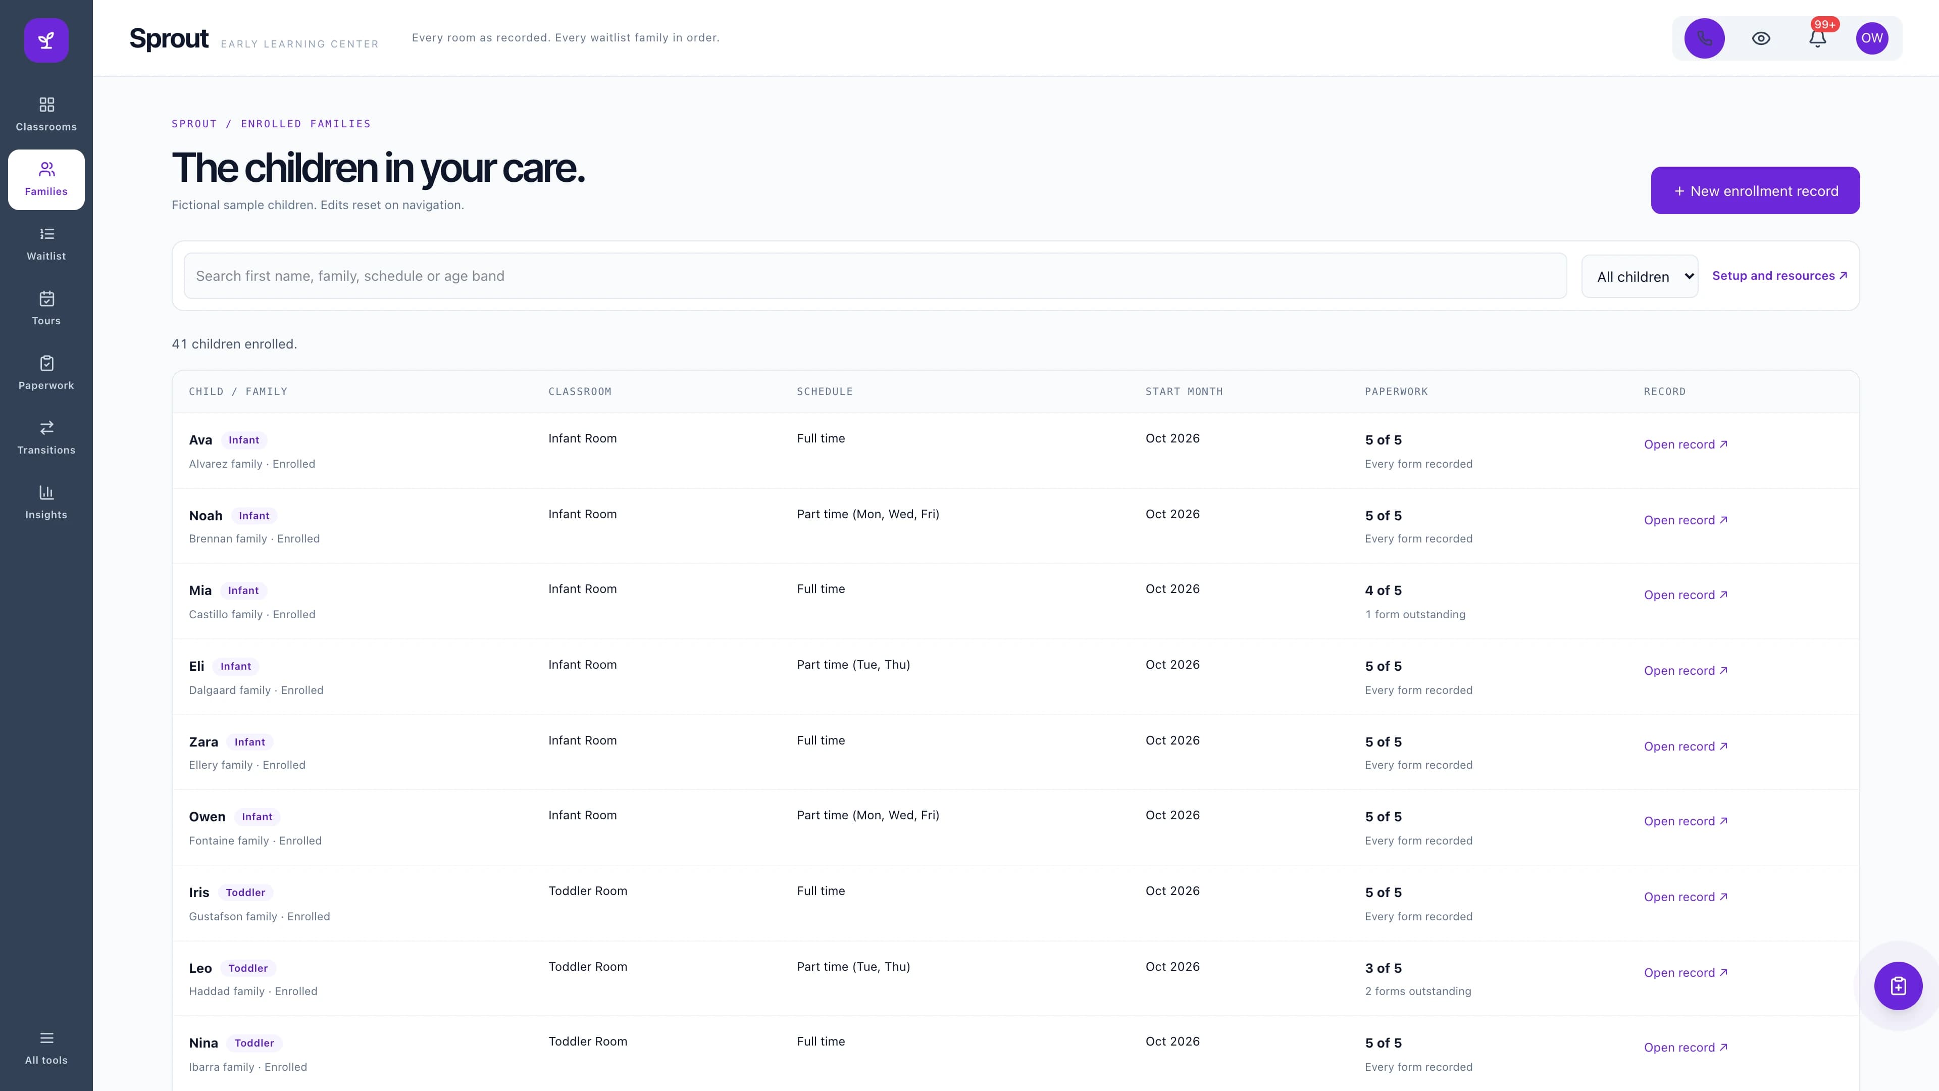
Task: Click 'Toddler Room' in Nina's row
Action: [588, 1042]
